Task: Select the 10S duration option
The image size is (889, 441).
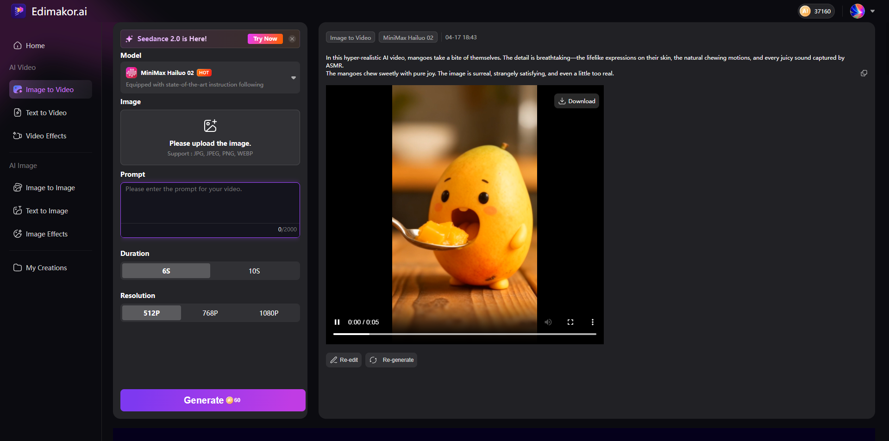Action: pyautogui.click(x=254, y=271)
